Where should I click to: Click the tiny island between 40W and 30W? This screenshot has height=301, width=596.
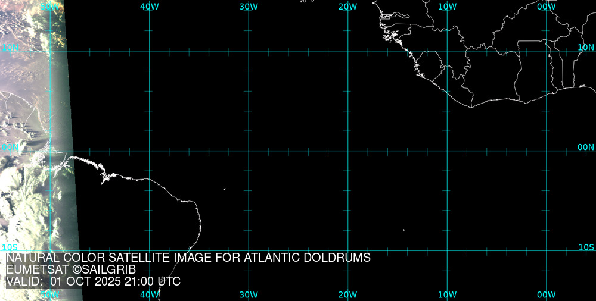click(225, 189)
